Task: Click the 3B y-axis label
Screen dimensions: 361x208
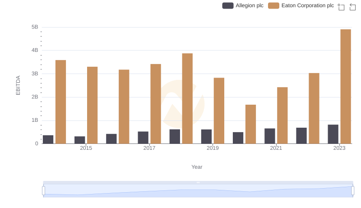Action: coord(35,74)
